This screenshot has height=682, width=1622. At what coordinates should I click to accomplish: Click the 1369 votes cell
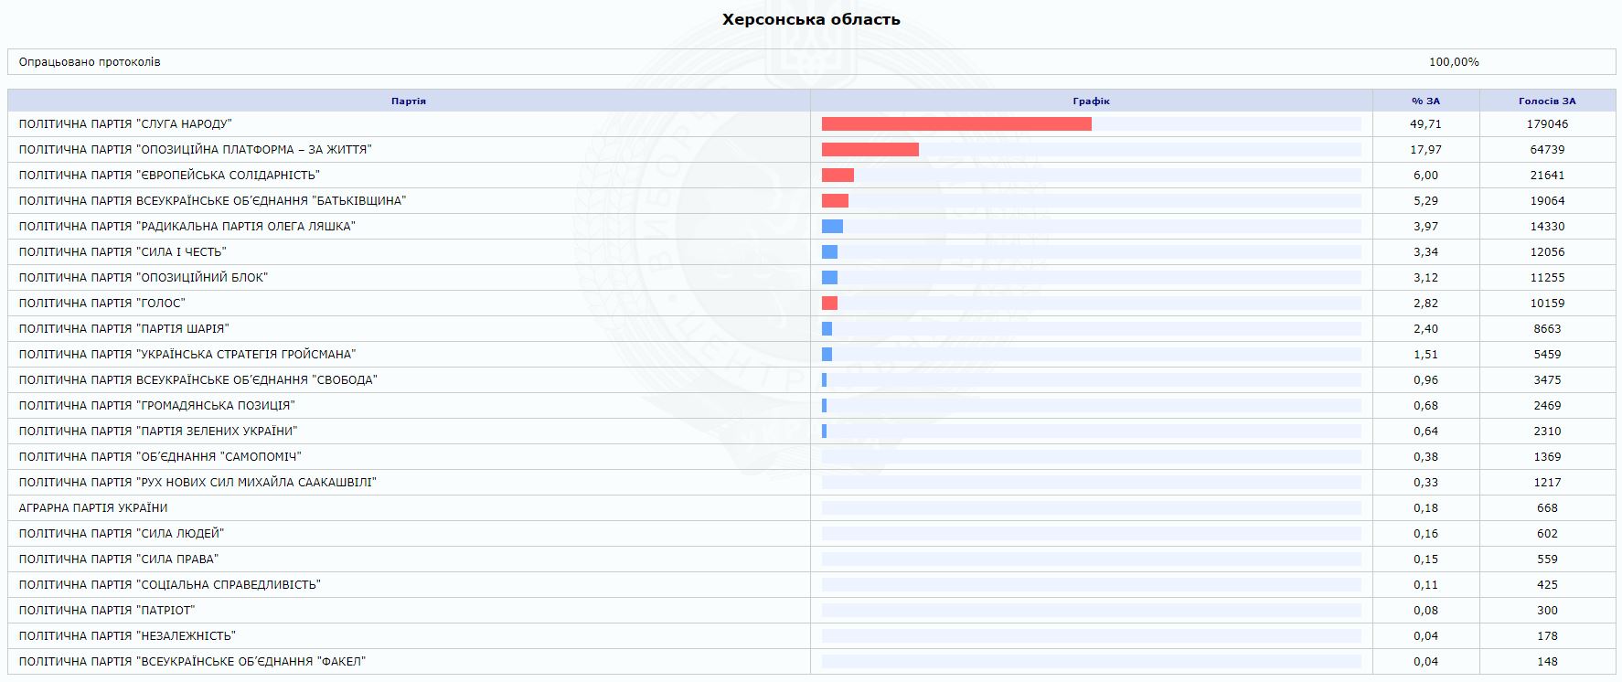click(x=1547, y=457)
